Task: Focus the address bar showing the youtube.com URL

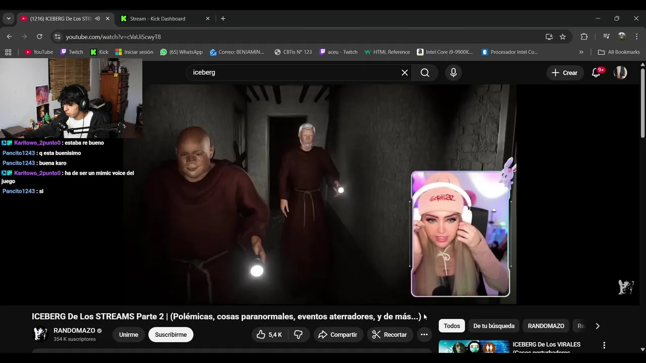Action: point(303,37)
